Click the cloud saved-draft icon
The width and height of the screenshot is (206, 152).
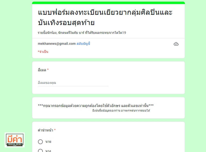click(176, 44)
